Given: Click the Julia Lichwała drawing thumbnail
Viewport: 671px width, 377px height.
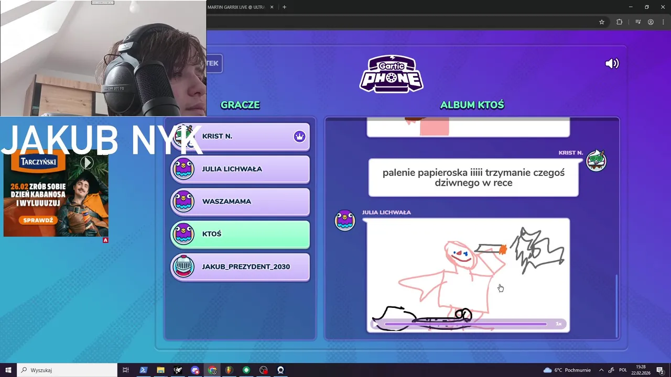Looking at the screenshot, I should pyautogui.click(x=468, y=275).
